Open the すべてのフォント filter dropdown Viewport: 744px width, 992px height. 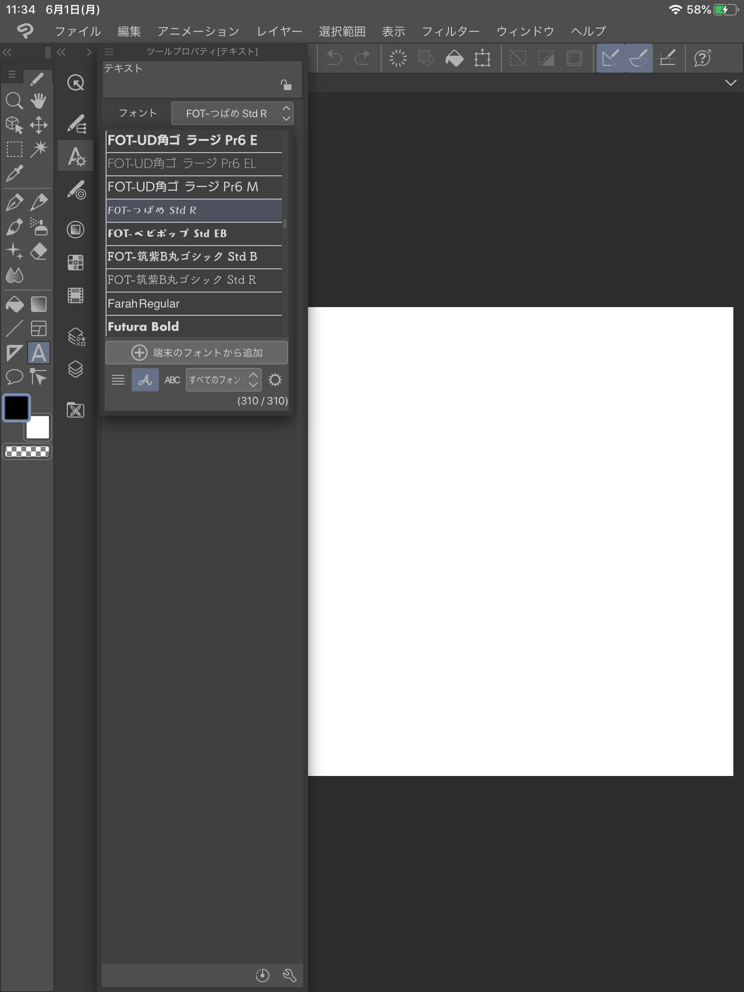pyautogui.click(x=223, y=380)
